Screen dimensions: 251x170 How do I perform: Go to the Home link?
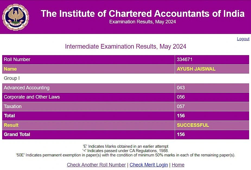[x=178, y=165]
